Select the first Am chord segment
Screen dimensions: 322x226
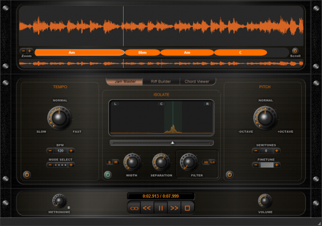(79, 52)
